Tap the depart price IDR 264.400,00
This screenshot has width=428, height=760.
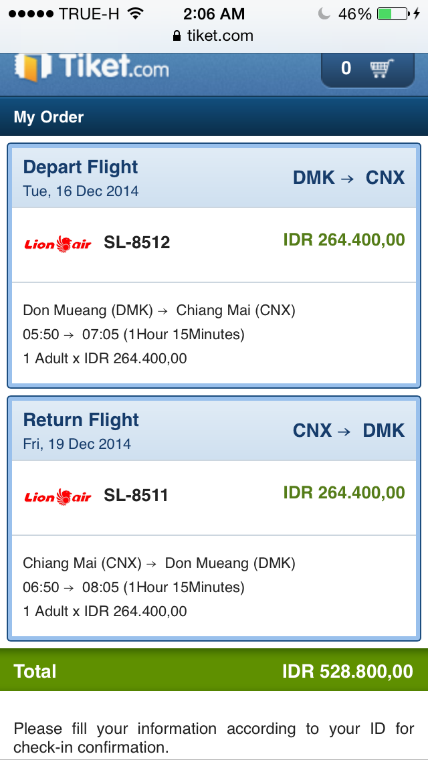344,240
